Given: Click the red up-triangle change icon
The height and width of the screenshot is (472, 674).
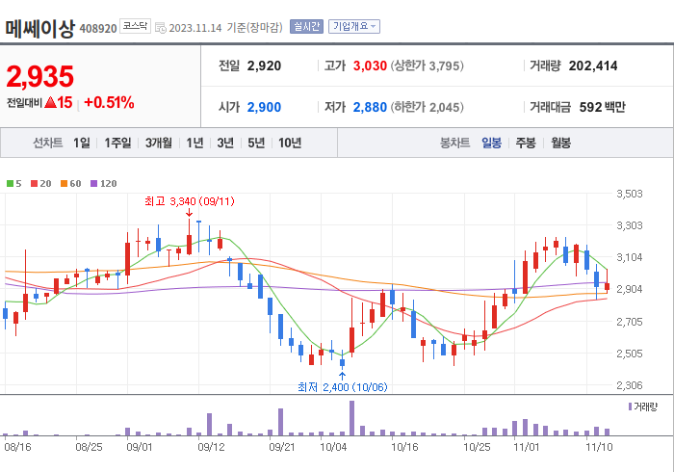Looking at the screenshot, I should click(x=51, y=102).
